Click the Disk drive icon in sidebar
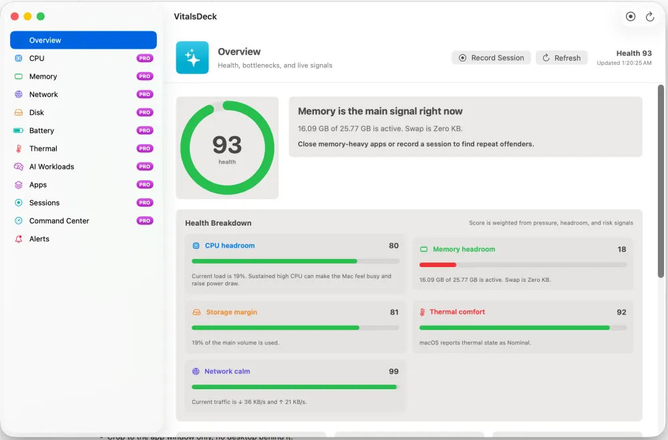668x440 pixels. pos(18,112)
